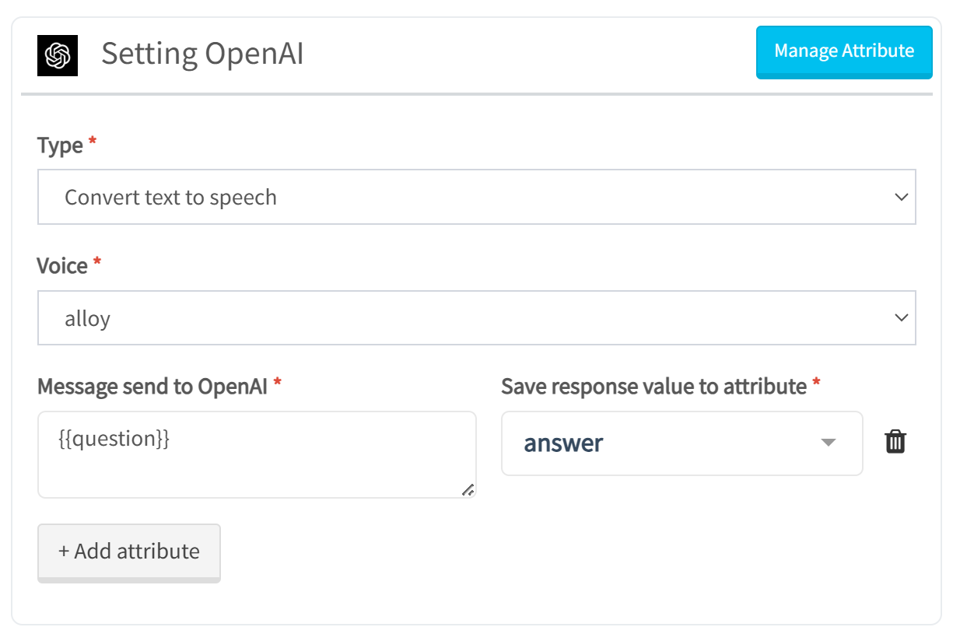Click the Setting OpenAI heading text

coord(202,54)
